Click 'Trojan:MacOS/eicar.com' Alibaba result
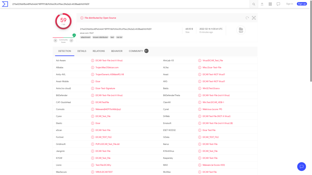The height and width of the screenshot is (175, 312). tap(107, 67)
